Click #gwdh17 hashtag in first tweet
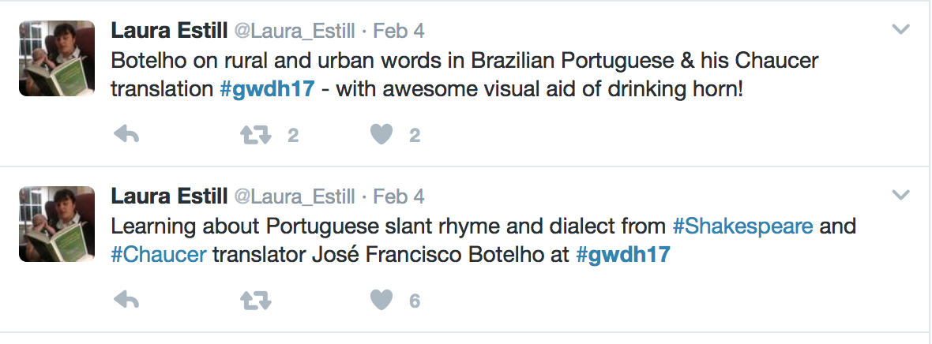The height and width of the screenshot is (344, 932). [x=267, y=88]
